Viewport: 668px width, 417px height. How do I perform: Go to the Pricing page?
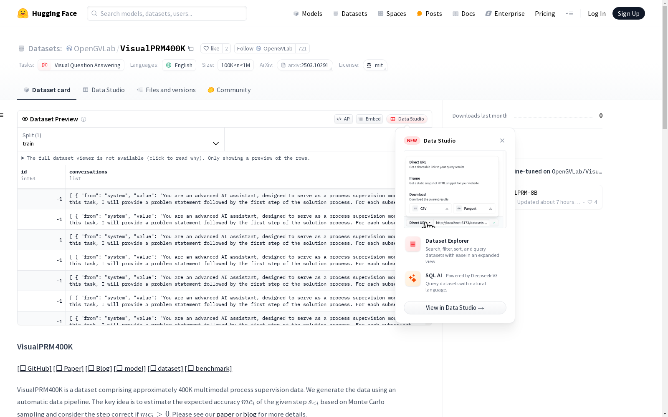pyautogui.click(x=545, y=13)
